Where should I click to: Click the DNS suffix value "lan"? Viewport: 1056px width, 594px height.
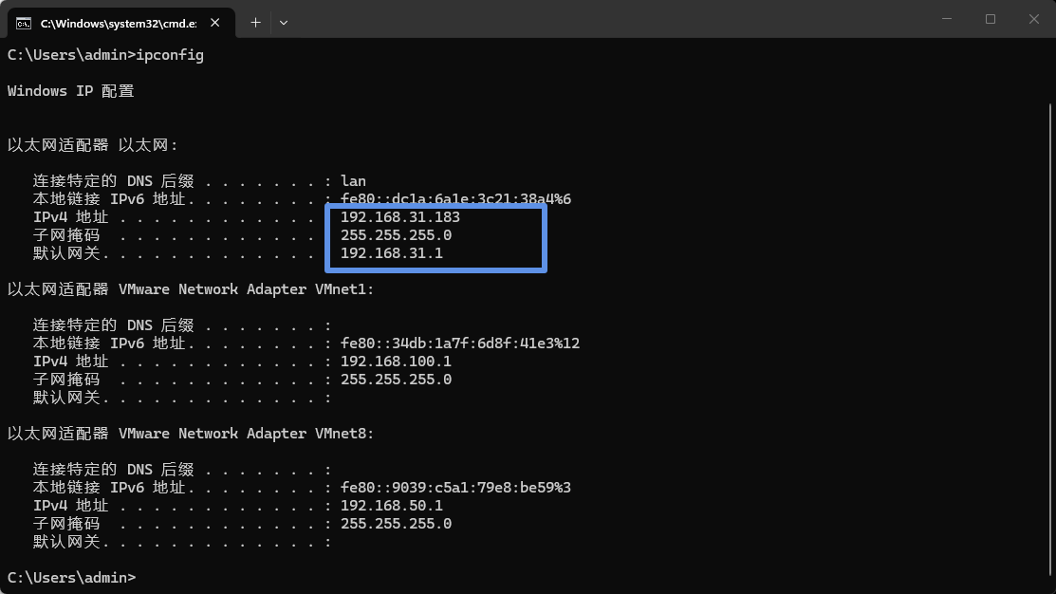pos(353,181)
